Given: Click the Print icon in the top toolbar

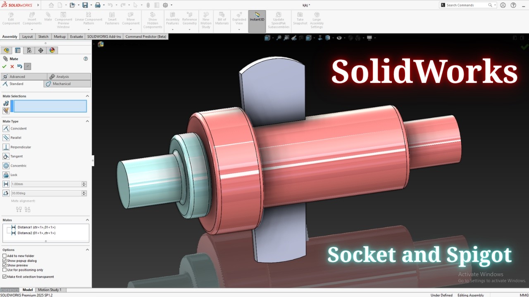Looking at the screenshot, I should click(98, 5).
